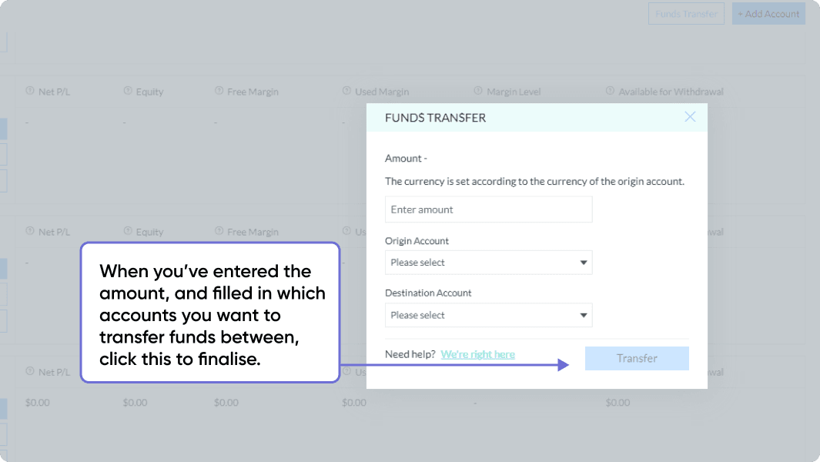Click the Net P/L help icon in second row
The height and width of the screenshot is (462, 820).
29,231
